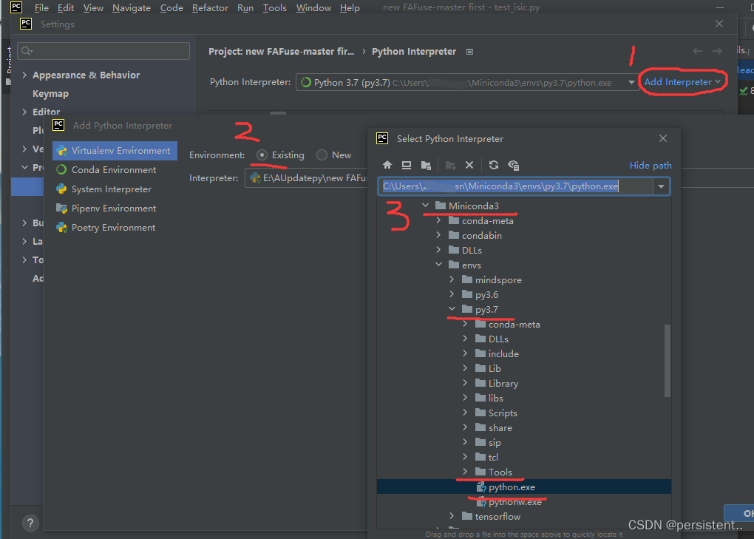Collapse the Miniconda3 folder

(x=426, y=206)
